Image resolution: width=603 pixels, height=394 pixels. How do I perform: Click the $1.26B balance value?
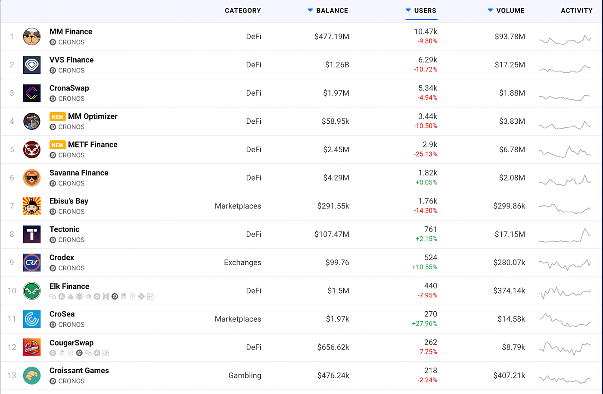pos(337,65)
